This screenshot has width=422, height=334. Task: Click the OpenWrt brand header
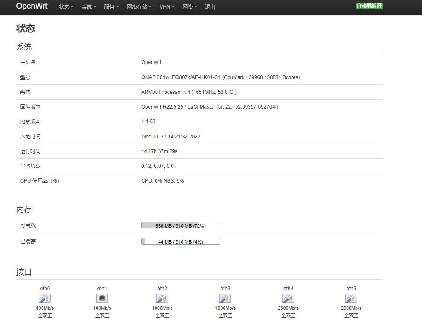32,6
